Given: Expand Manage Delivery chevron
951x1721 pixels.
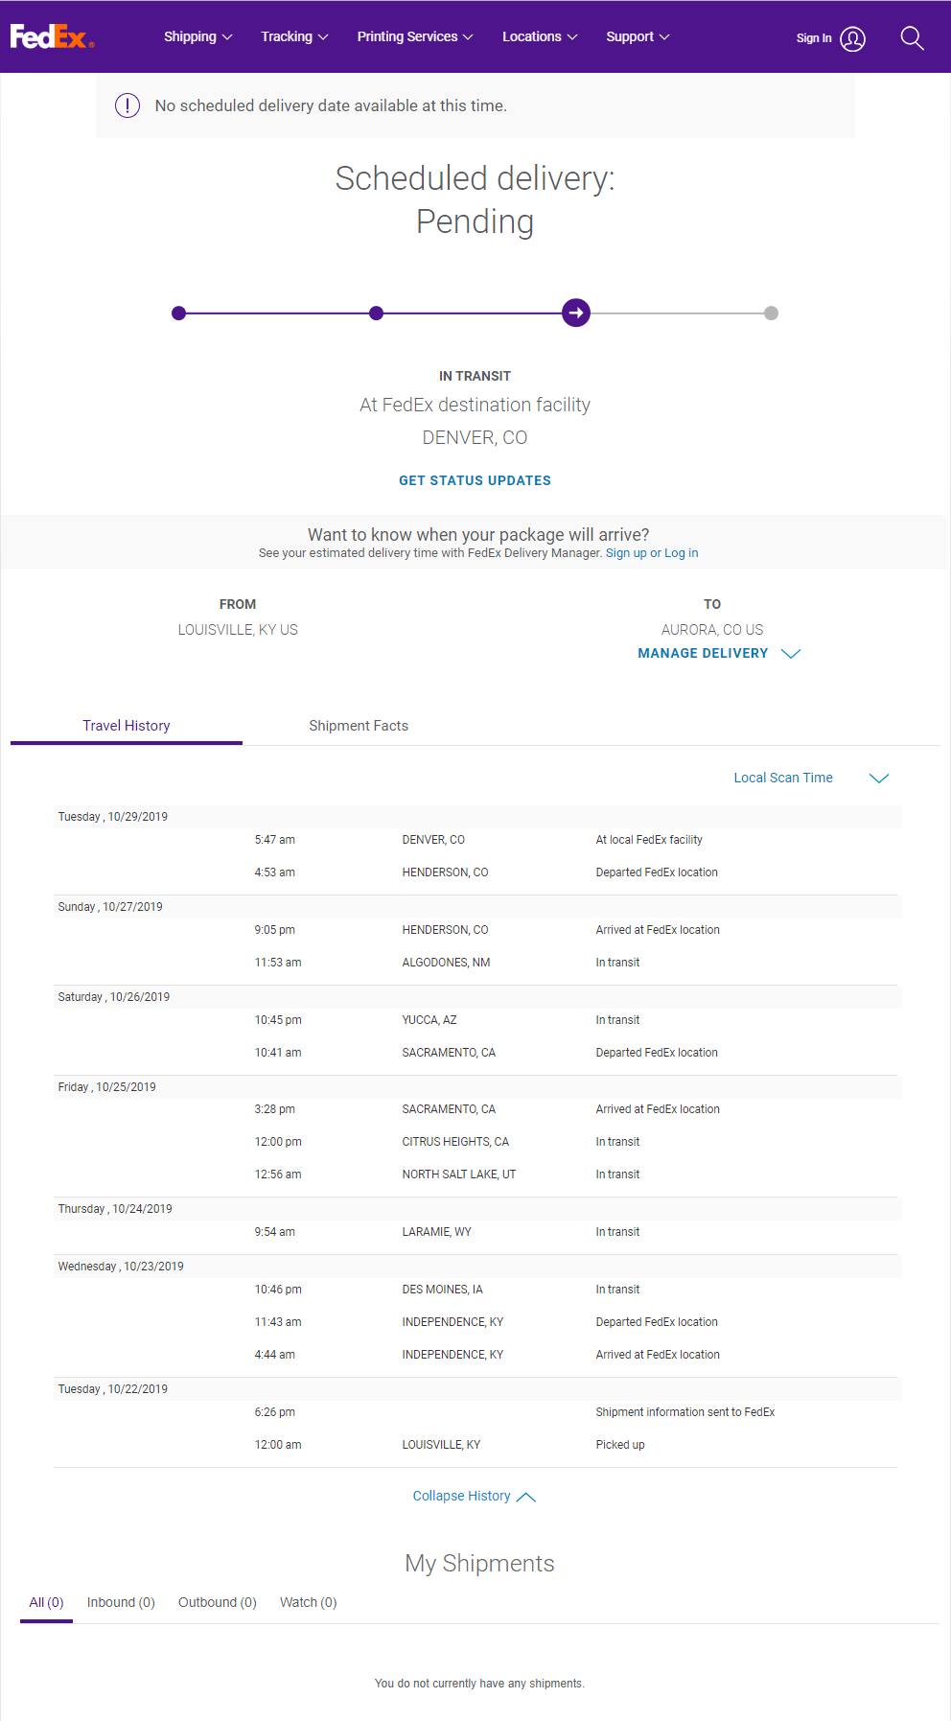Looking at the screenshot, I should coord(790,653).
